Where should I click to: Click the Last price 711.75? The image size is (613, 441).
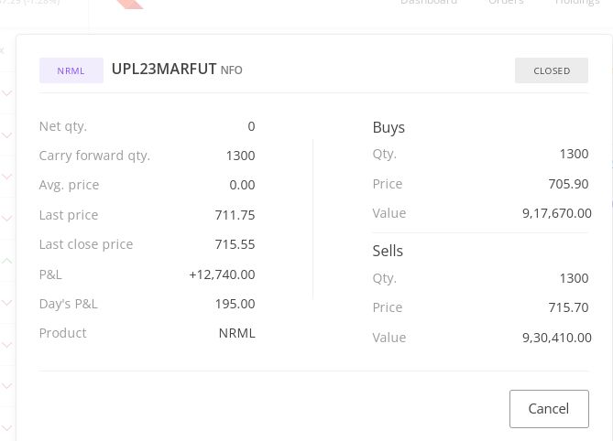tap(235, 215)
